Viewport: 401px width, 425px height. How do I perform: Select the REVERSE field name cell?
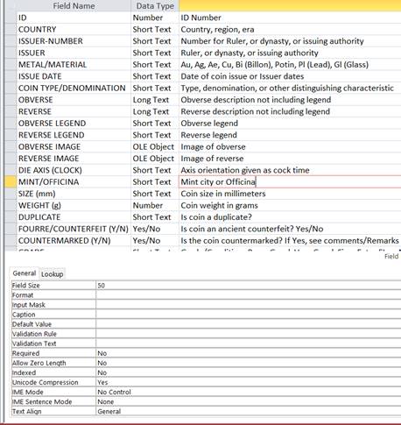[x=74, y=111]
